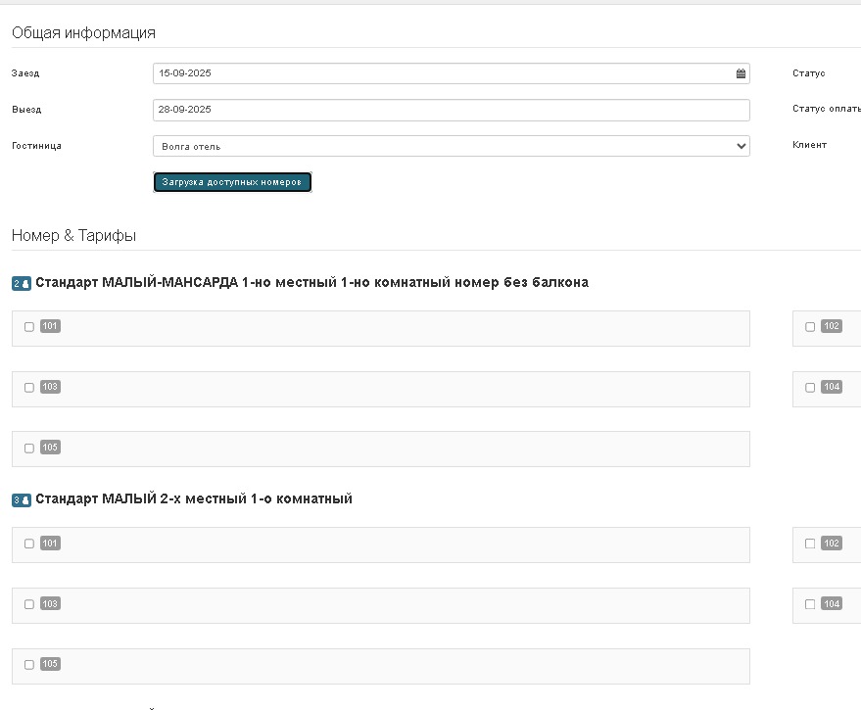
Task: Click the Стандарт МАЛЫЙ 2-х местный heading
Action: [x=194, y=499]
